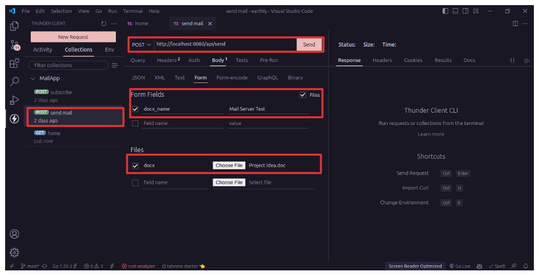539x275 pixels.
Task: Open the Extensions icon in activity bar
Action: coord(14,64)
